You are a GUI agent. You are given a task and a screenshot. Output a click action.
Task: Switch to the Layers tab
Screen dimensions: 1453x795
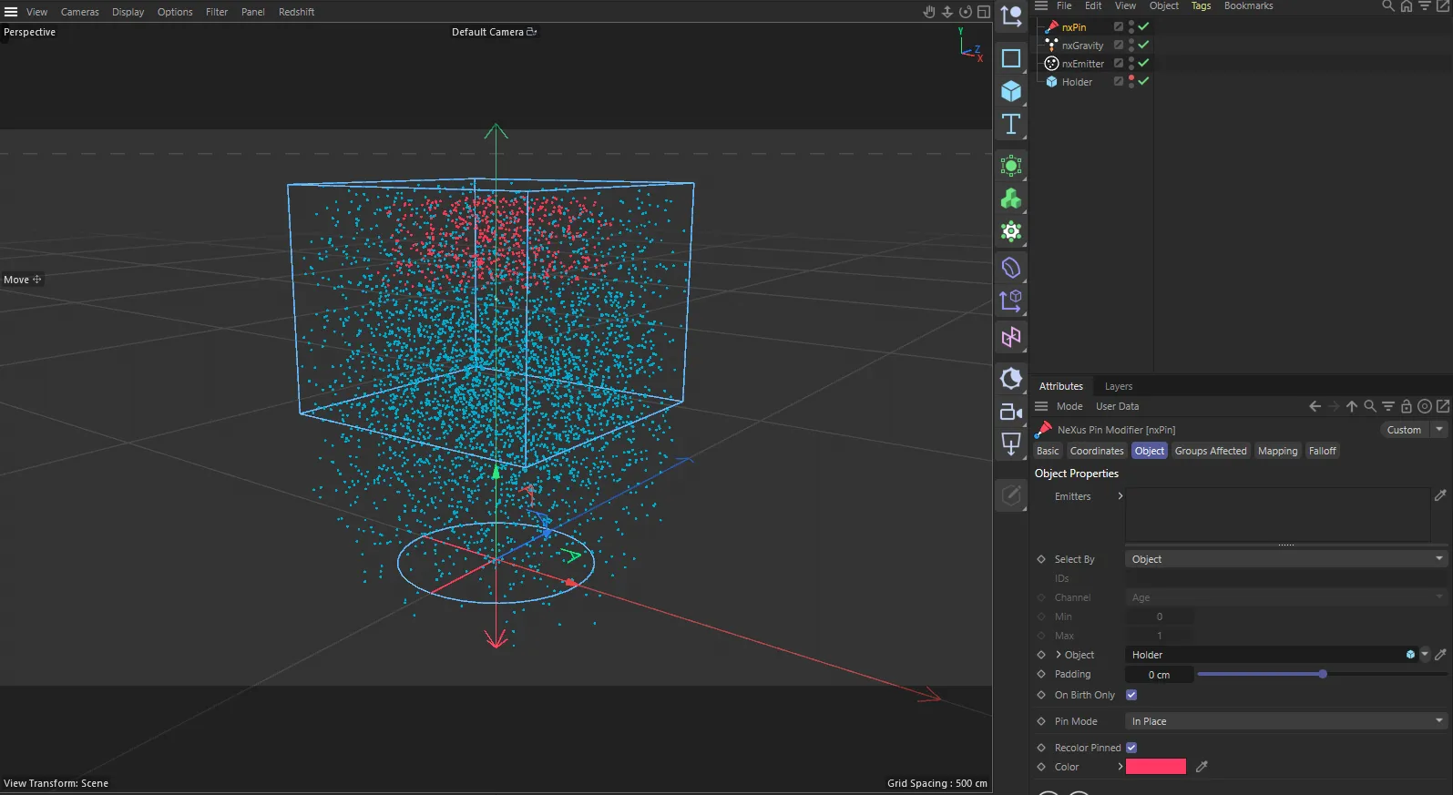1119,386
